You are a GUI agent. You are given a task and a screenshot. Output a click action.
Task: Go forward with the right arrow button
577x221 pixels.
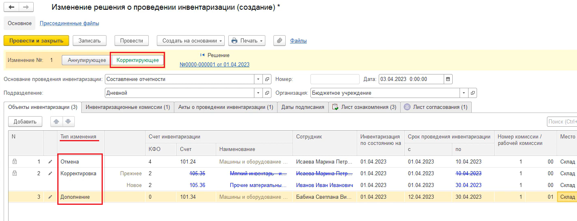coord(26,8)
